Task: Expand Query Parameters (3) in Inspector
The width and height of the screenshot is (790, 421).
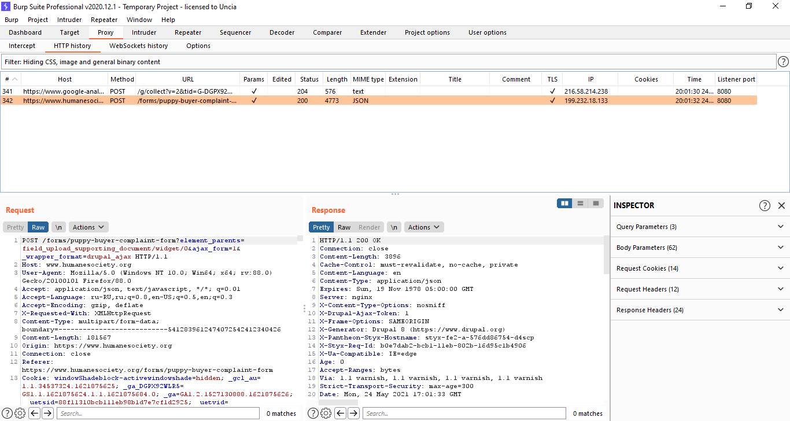Action: [x=700, y=227]
